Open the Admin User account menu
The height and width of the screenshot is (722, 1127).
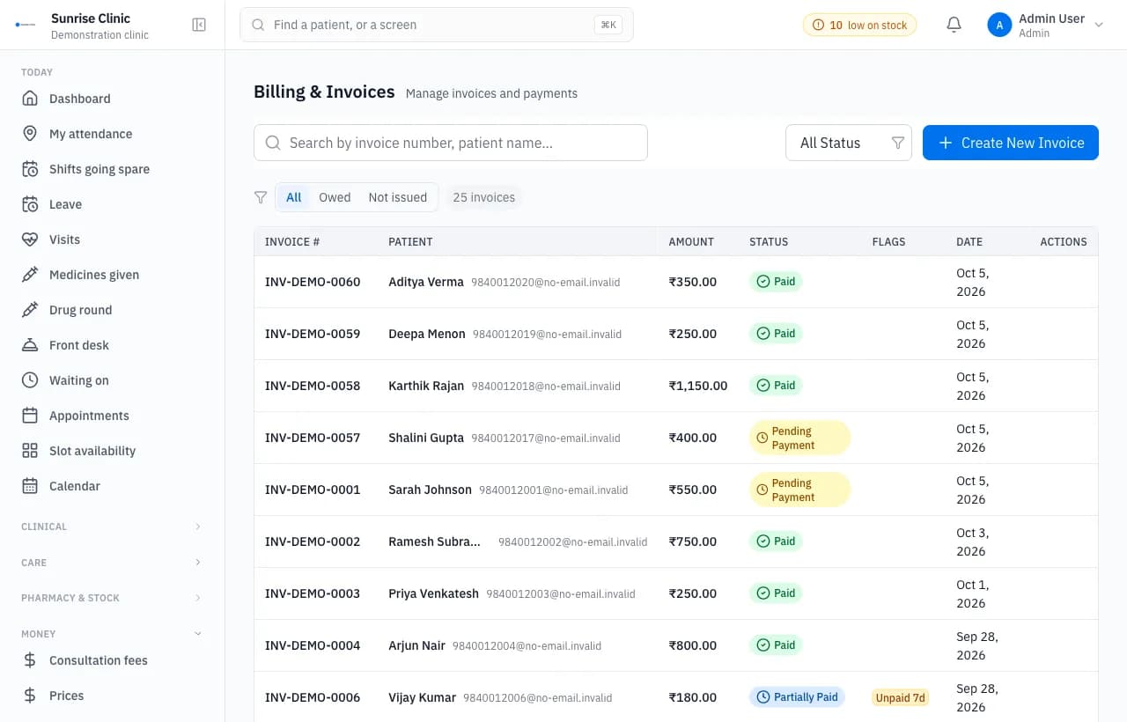[1046, 25]
